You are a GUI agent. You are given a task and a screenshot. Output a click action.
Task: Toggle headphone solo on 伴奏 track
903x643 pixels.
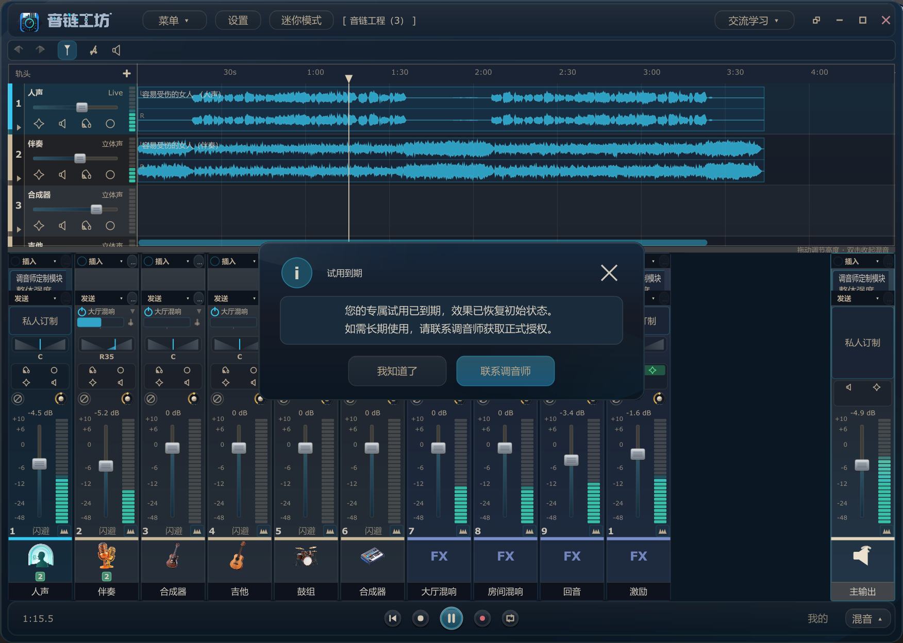point(87,175)
